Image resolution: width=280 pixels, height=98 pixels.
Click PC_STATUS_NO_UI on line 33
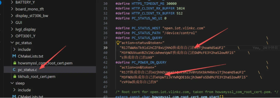pyautogui.click(x=147, y=18)
